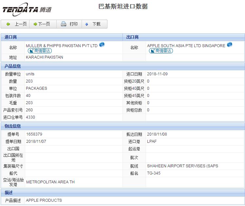Collapse the 物流信息 section header
This screenshot has height=206, width=245.
click(x=13, y=126)
